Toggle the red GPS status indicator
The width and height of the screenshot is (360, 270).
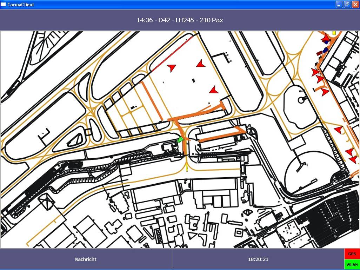pos(352,254)
